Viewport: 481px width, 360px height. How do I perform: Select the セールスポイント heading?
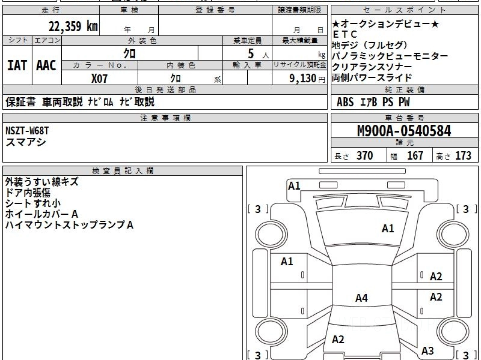coord(404,10)
